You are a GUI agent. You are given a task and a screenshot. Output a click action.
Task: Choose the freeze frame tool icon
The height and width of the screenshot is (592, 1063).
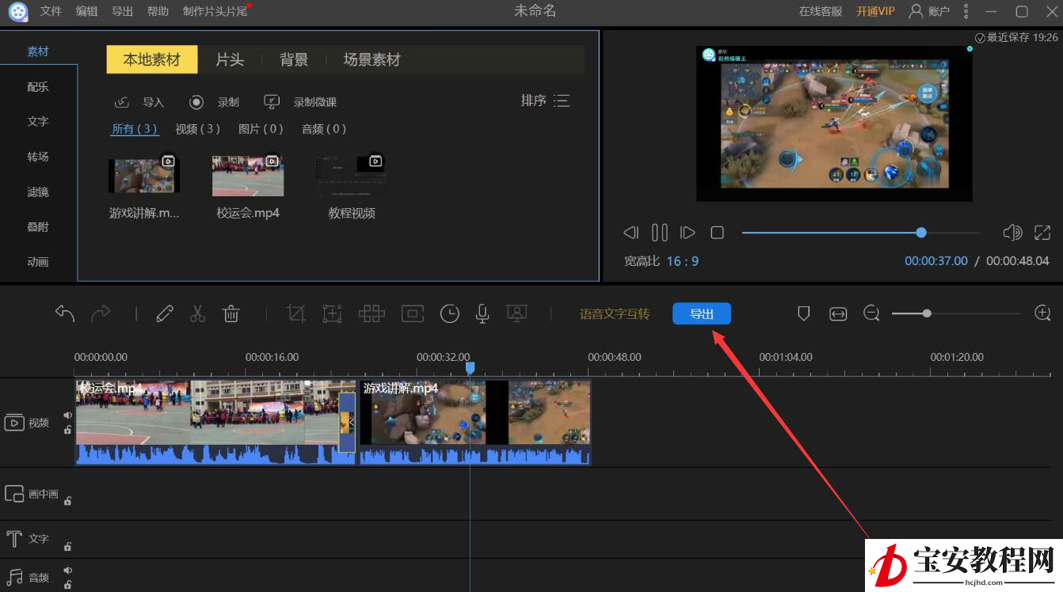click(x=412, y=313)
